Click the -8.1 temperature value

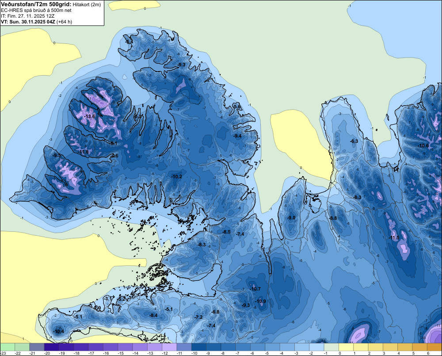pos(114,143)
